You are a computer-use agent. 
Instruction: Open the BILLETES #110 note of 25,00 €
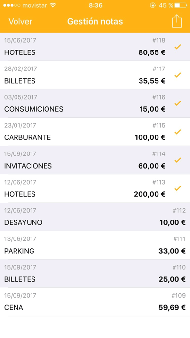coord(95,273)
